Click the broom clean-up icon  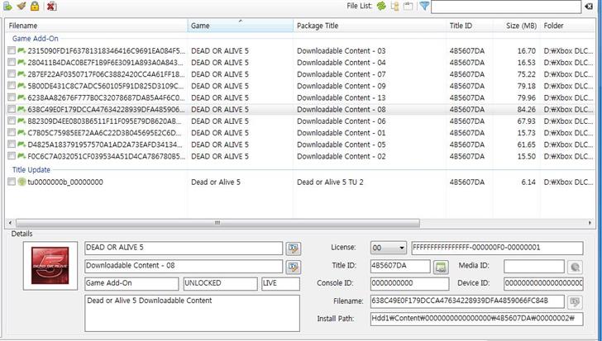(21, 6)
